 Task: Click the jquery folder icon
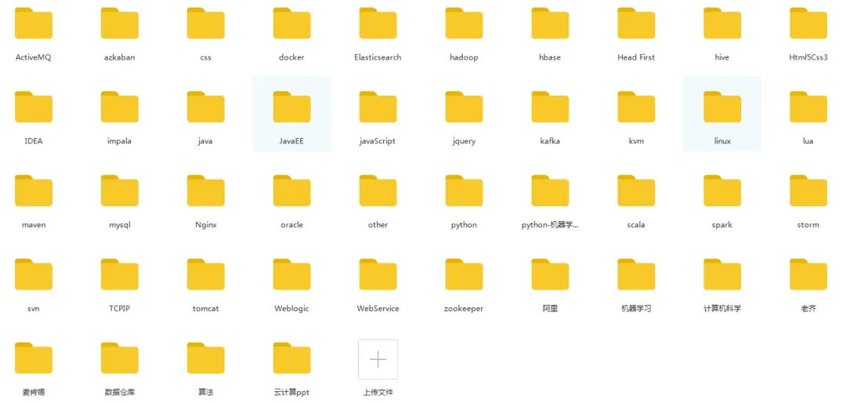pyautogui.click(x=464, y=107)
